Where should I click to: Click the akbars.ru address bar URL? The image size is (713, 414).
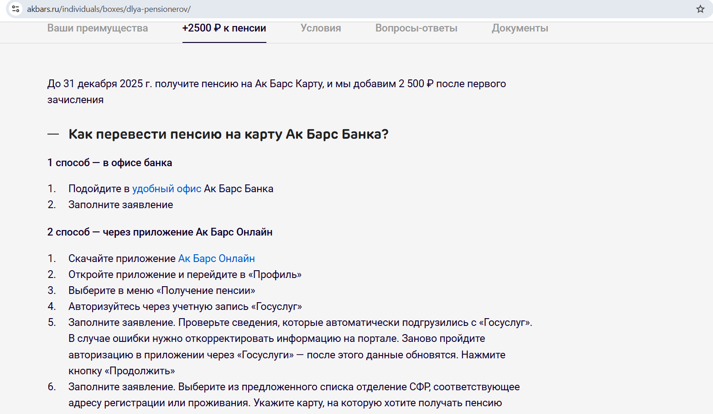pos(109,9)
